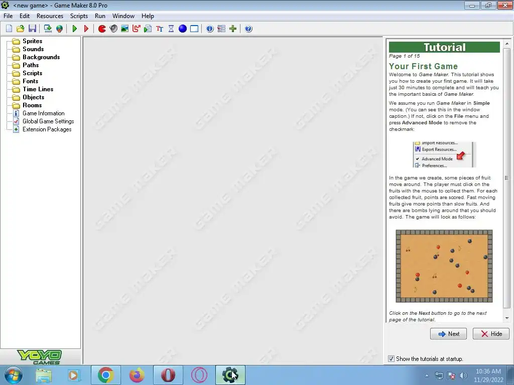Open global game settings toolbar icon
This screenshot has width=514, height=385.
pyautogui.click(x=221, y=29)
